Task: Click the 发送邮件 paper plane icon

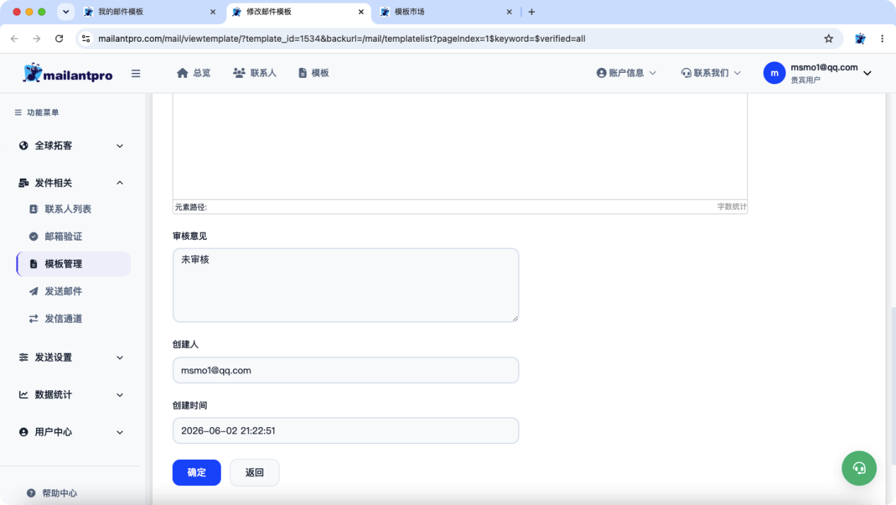Action: tap(33, 291)
